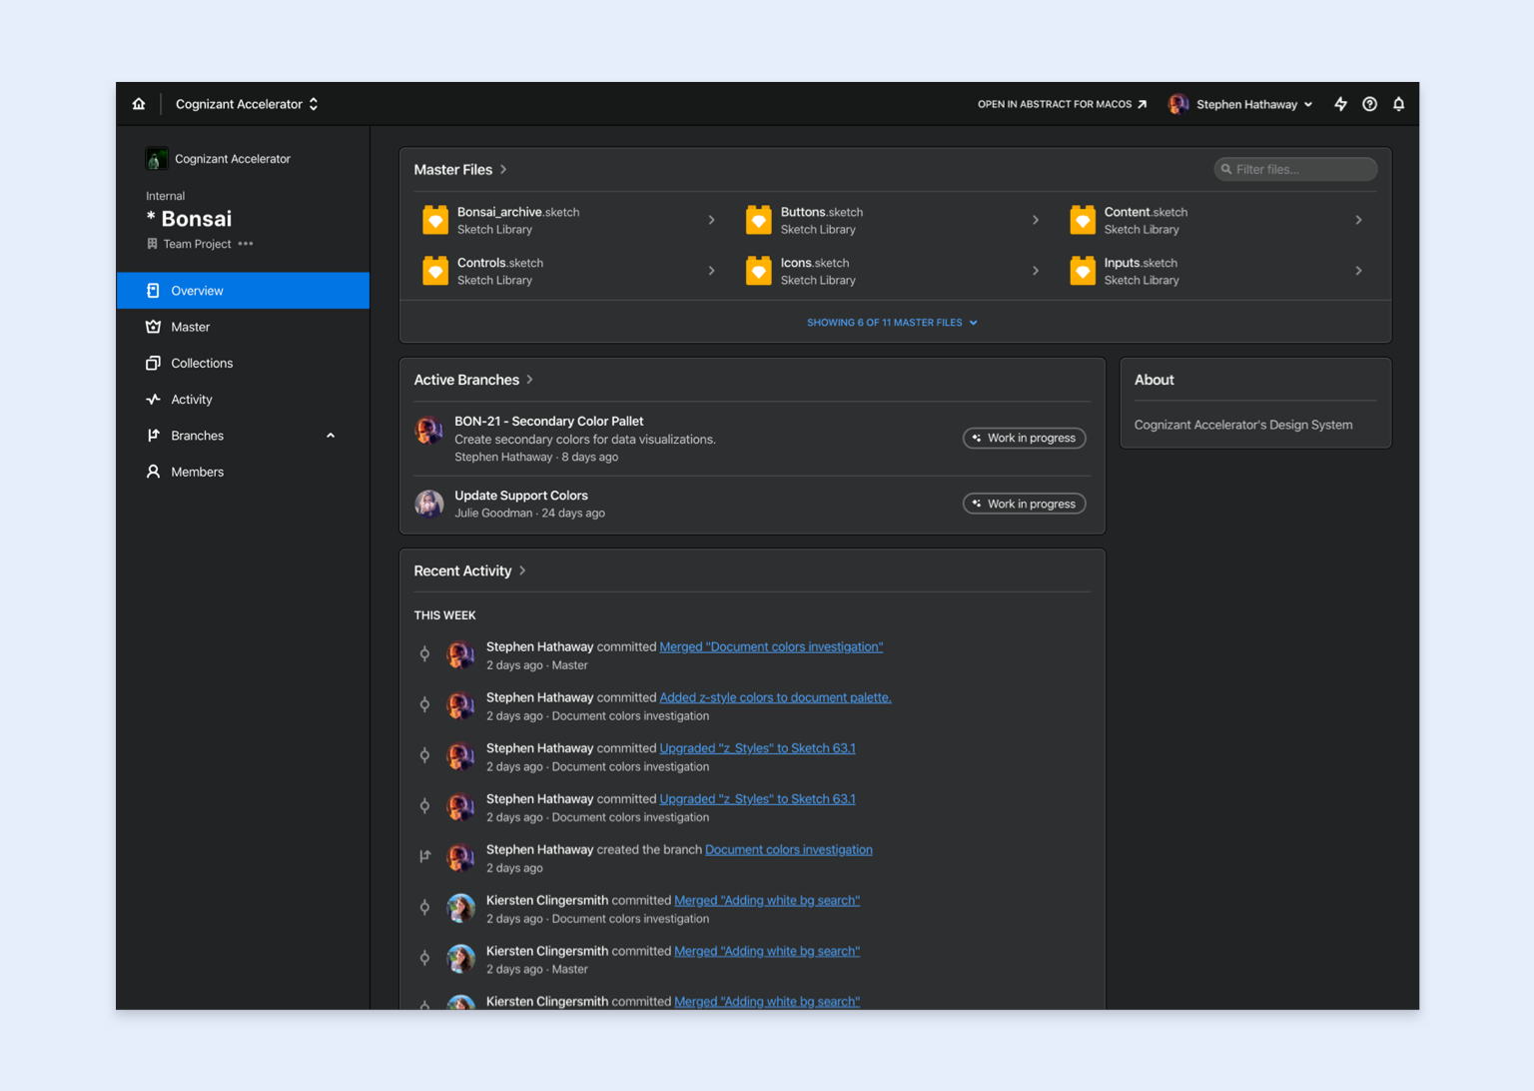The width and height of the screenshot is (1534, 1091).
Task: Click the chevron on the Buttons.sketch row
Action: [x=1035, y=220]
